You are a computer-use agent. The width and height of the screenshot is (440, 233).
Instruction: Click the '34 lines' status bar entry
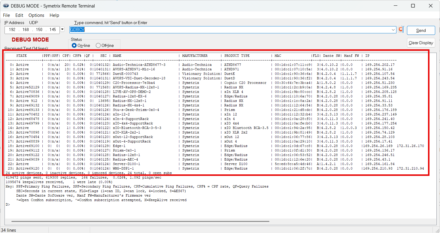[x=8, y=230]
